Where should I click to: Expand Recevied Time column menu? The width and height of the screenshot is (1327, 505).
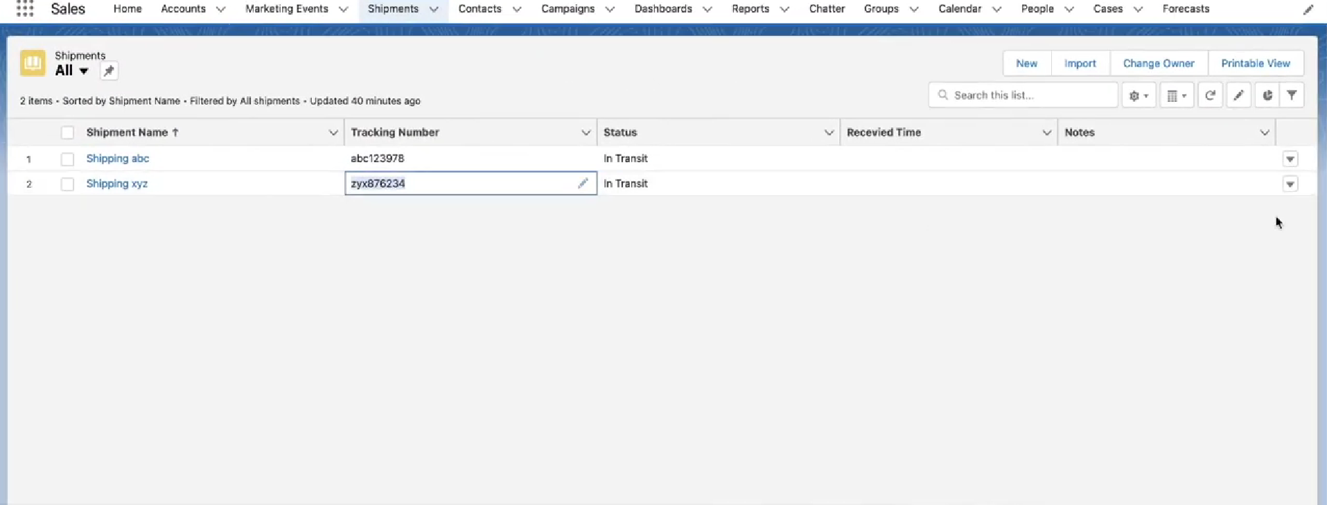click(x=1046, y=132)
